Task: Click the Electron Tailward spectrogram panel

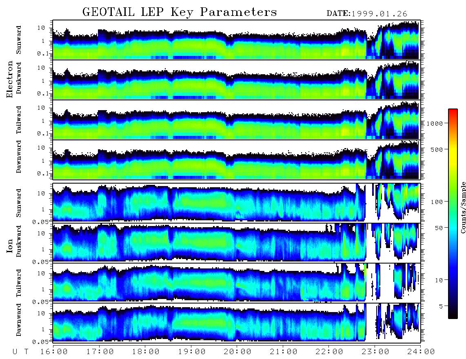Action: pos(237,120)
